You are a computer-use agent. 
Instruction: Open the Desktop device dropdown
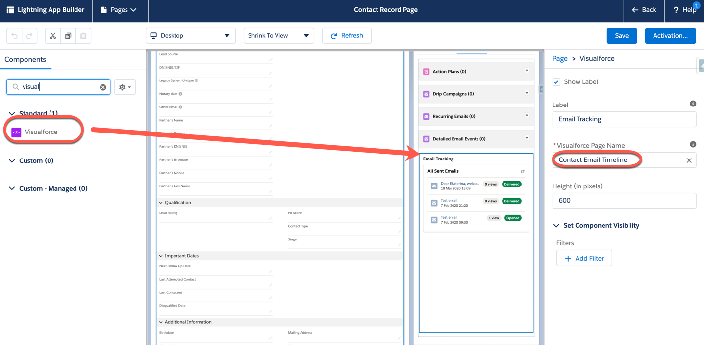coord(227,35)
